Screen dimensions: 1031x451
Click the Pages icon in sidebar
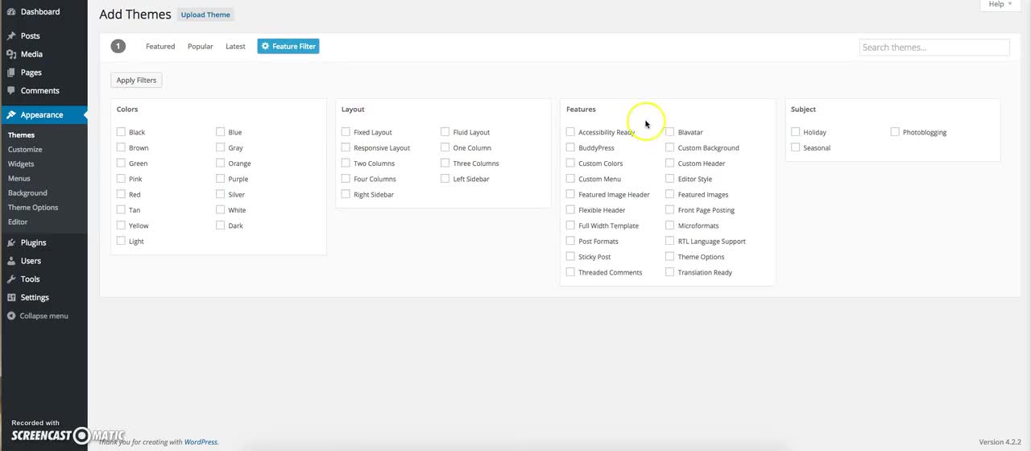click(11, 72)
